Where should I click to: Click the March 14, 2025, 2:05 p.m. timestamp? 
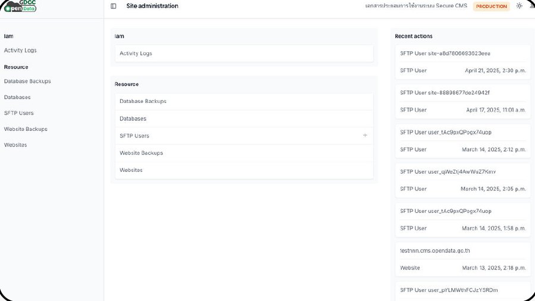pos(493,189)
